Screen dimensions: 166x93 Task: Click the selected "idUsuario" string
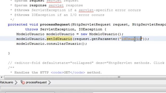[131, 39]
